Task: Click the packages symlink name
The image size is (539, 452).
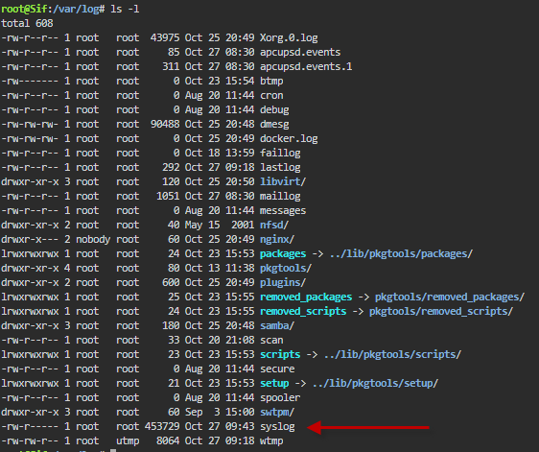Action: point(283,254)
